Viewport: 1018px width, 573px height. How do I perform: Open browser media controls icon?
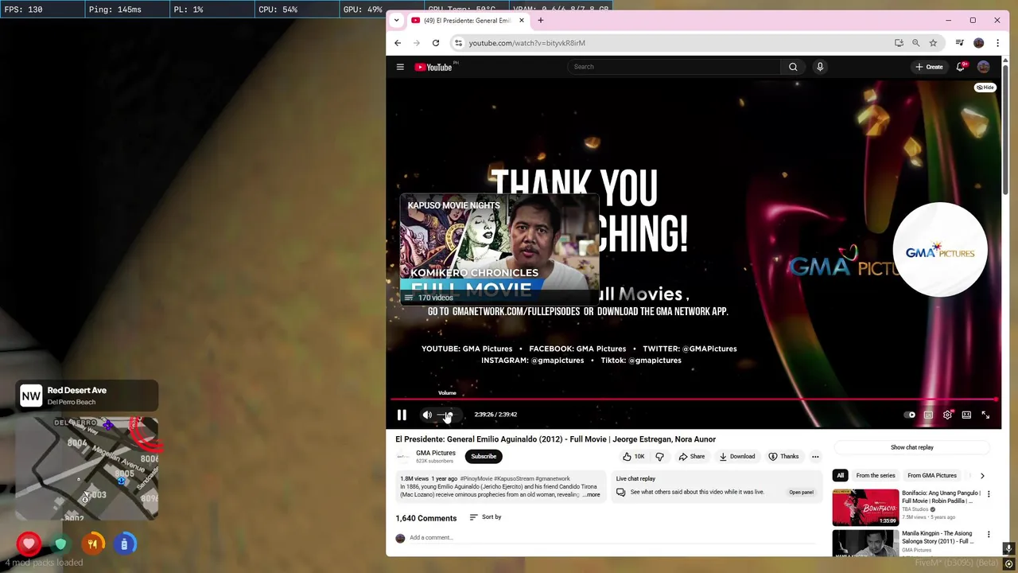[960, 43]
